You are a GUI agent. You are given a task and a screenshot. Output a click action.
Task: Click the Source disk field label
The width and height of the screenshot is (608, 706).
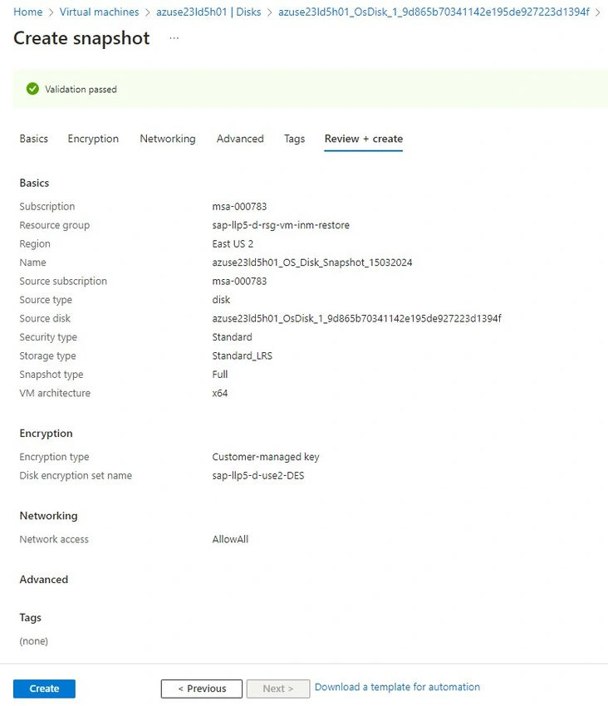coord(45,319)
